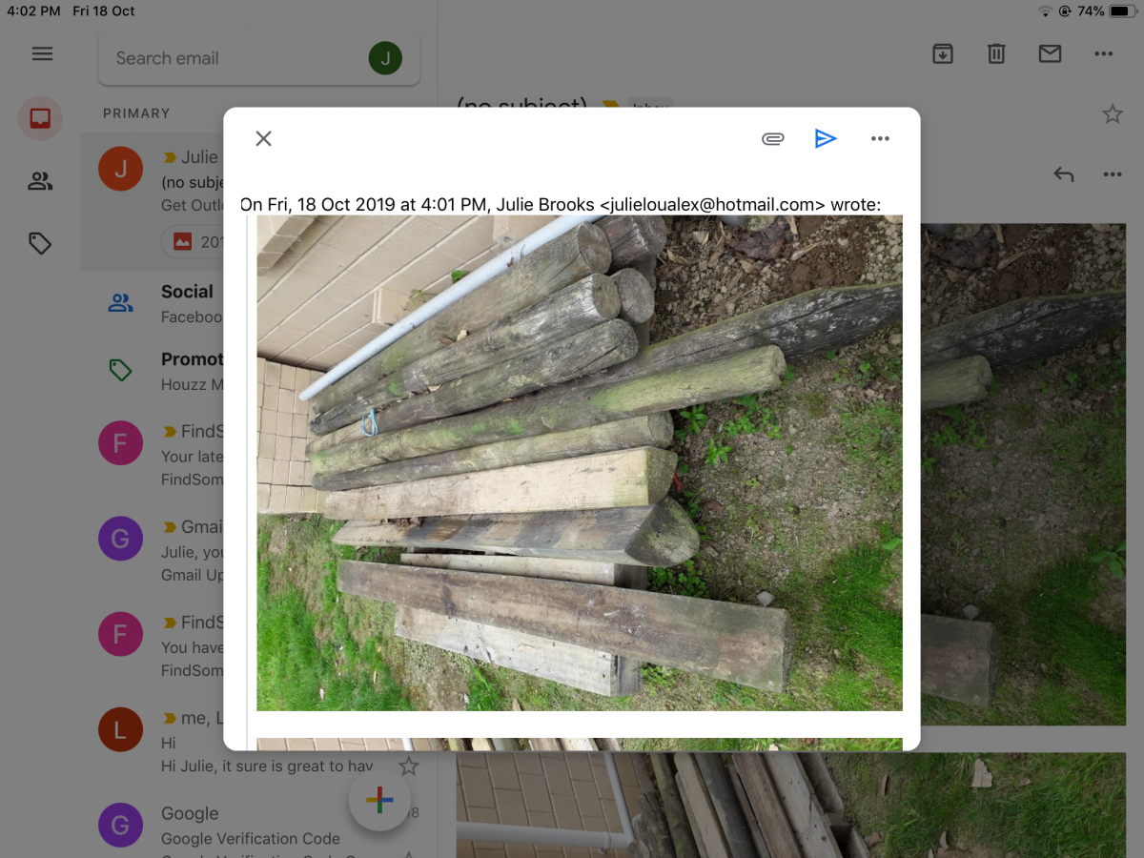Select the red Primary inbox icon
Screen dimensions: 1144x858
(40, 118)
